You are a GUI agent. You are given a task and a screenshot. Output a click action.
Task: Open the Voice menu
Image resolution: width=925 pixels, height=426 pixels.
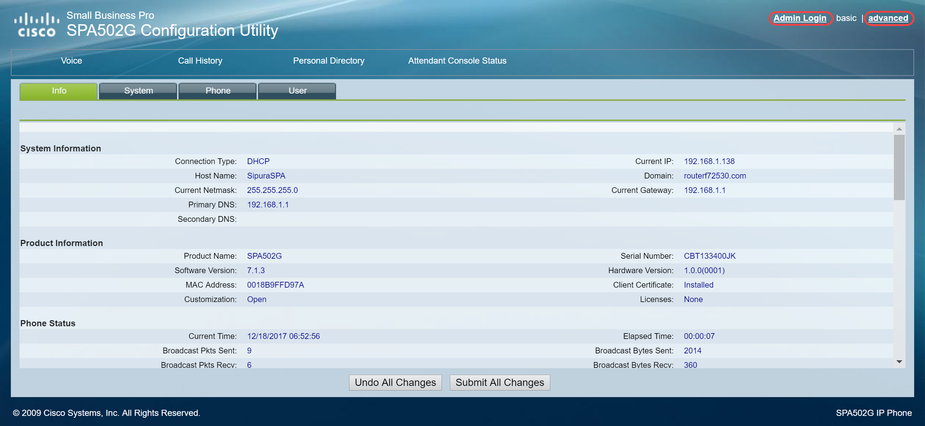click(72, 61)
